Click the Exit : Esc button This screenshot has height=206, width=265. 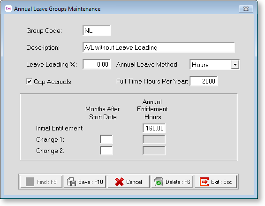(x=216, y=182)
